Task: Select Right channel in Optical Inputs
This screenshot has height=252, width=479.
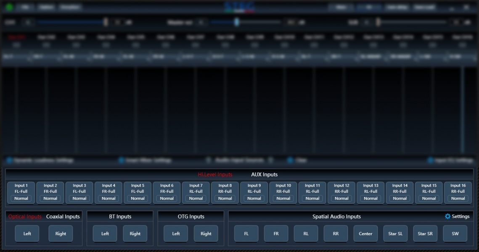Action: (x=61, y=234)
